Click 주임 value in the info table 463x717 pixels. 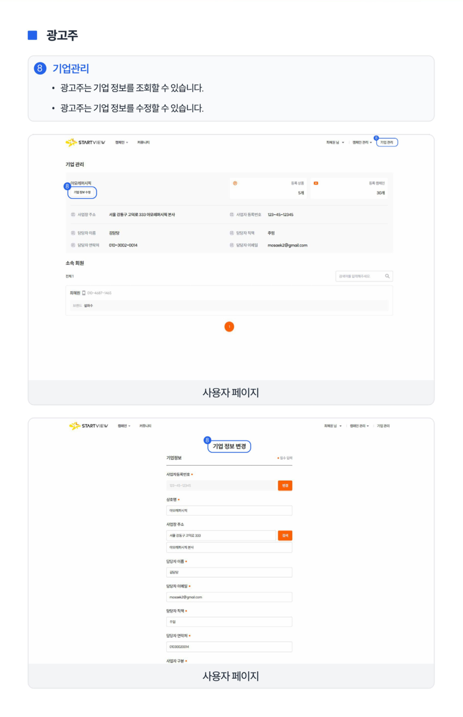click(271, 233)
